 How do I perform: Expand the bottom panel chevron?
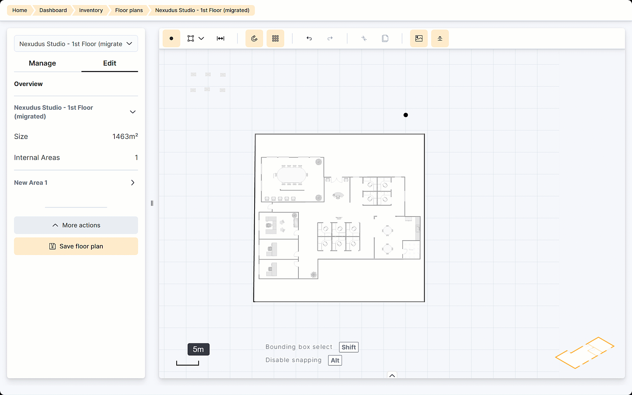click(392, 375)
